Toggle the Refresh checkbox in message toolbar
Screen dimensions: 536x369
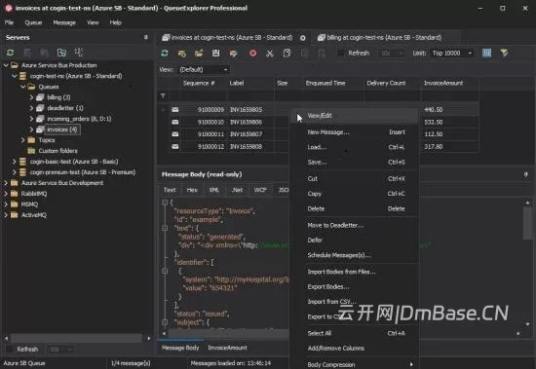341,53
